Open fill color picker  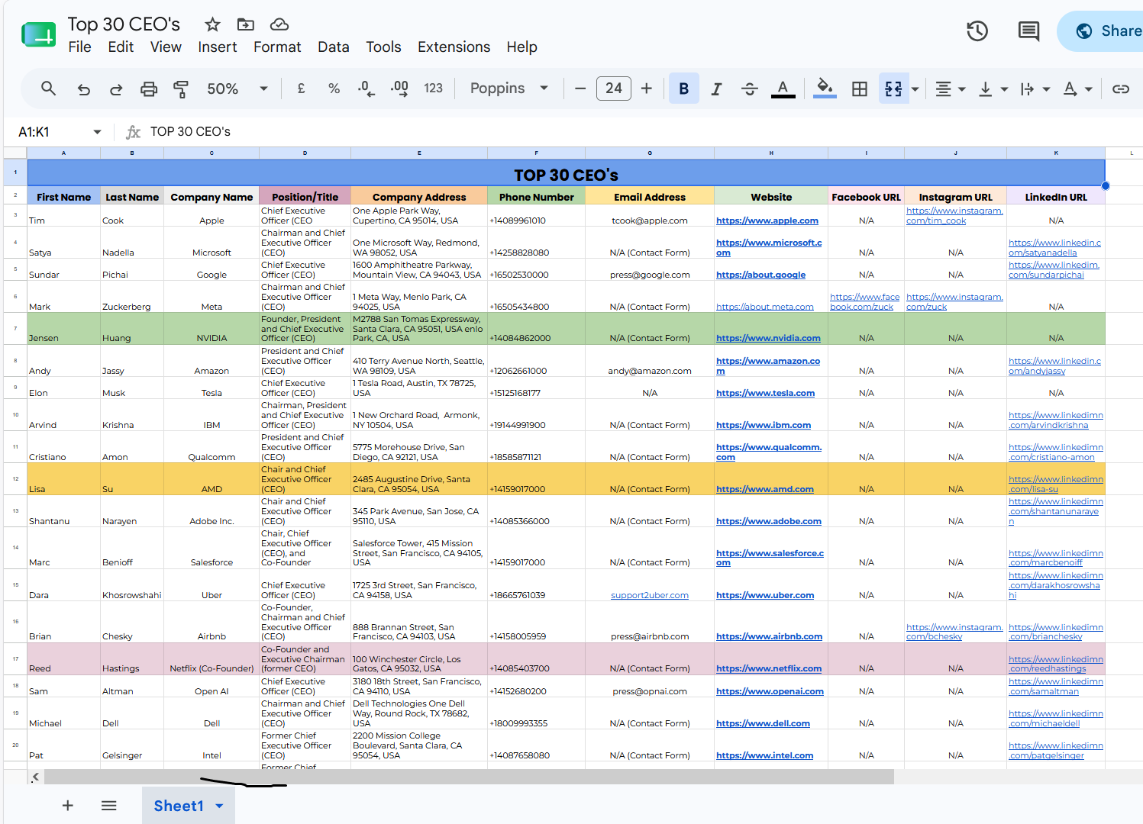point(825,89)
